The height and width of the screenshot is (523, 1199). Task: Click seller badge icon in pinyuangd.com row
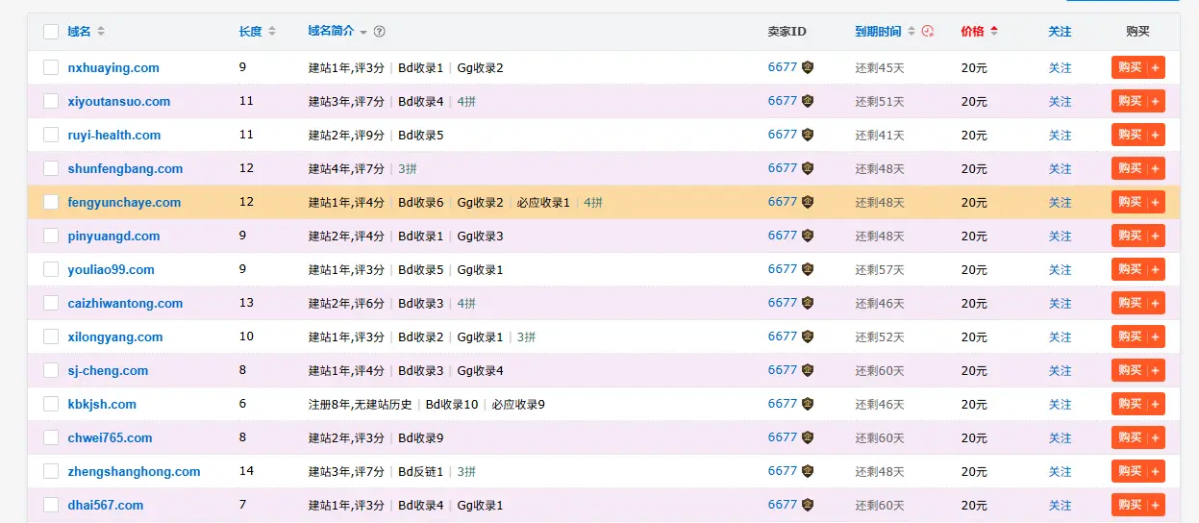pyautogui.click(x=808, y=236)
